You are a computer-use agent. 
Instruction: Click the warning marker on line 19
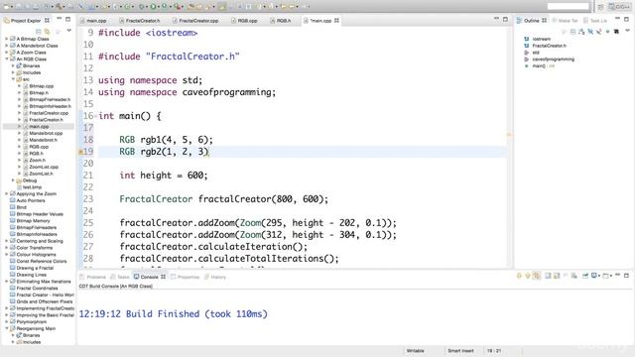coord(80,152)
